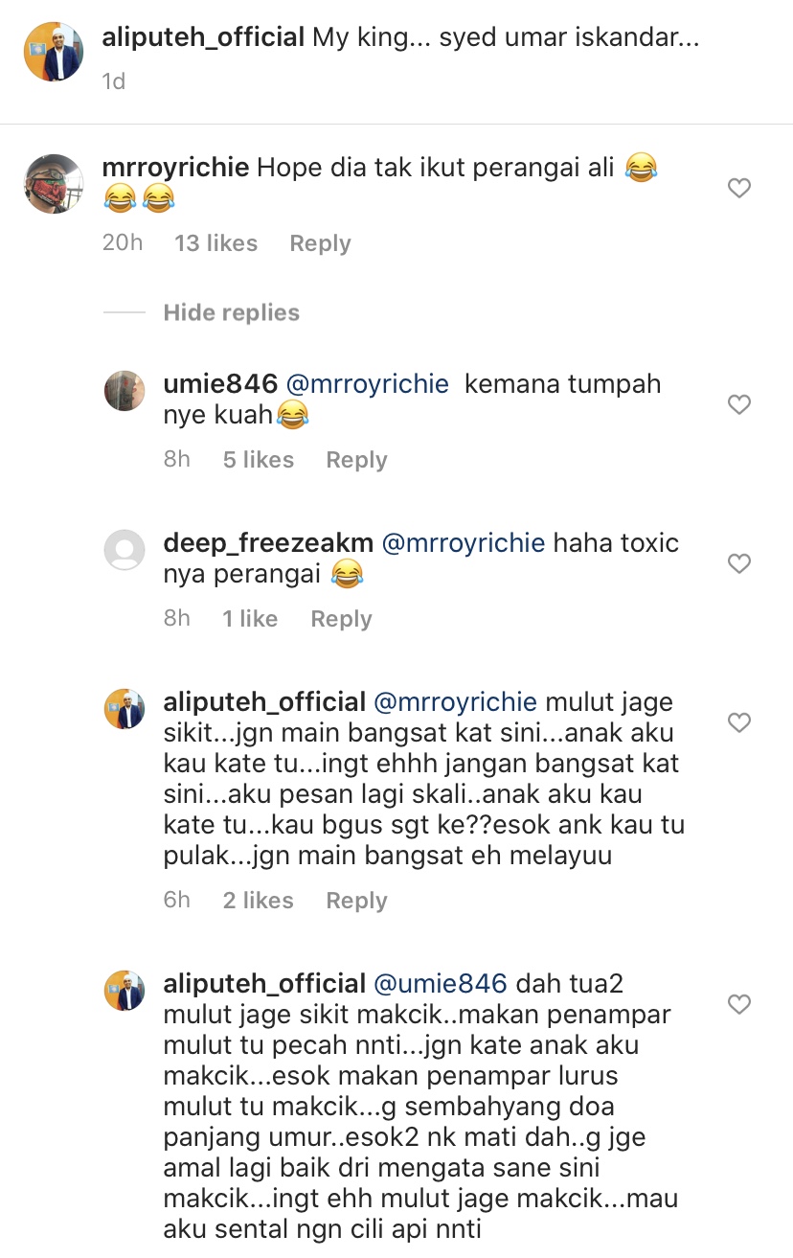Like umie846's reply with the heart icon
The image size is (793, 1258).
click(738, 405)
